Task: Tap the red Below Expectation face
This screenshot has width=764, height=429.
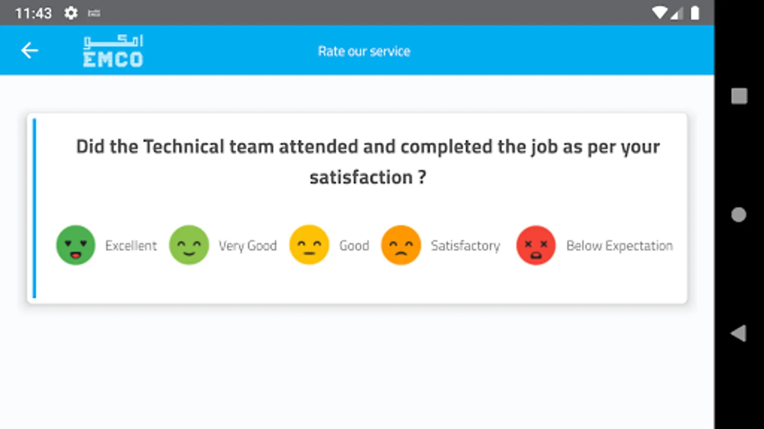Action: click(536, 245)
